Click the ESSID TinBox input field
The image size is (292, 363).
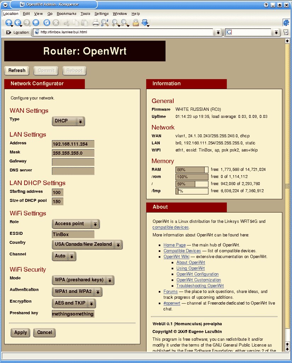(x=73, y=234)
